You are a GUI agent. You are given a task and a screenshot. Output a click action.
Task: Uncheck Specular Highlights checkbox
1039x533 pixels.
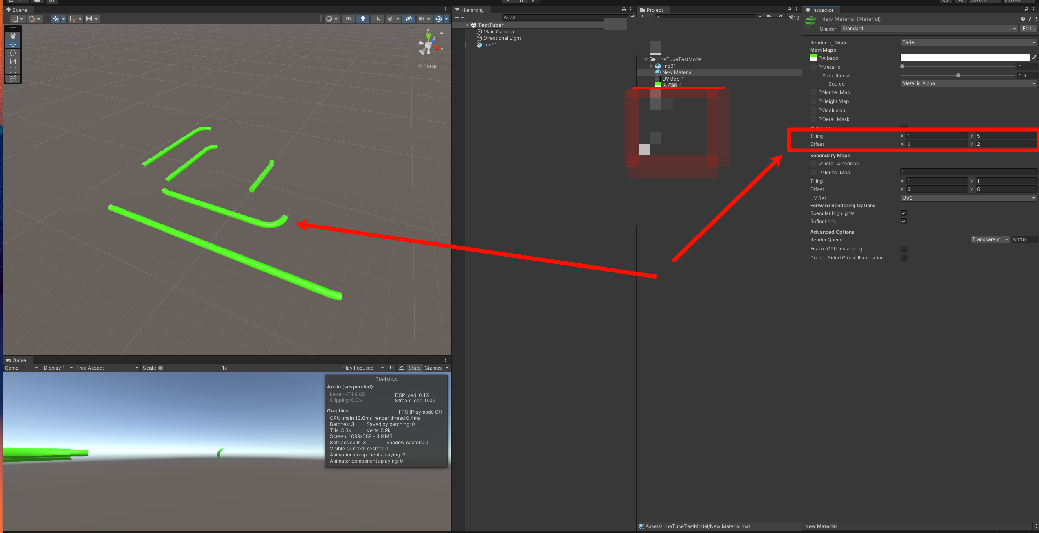903,213
